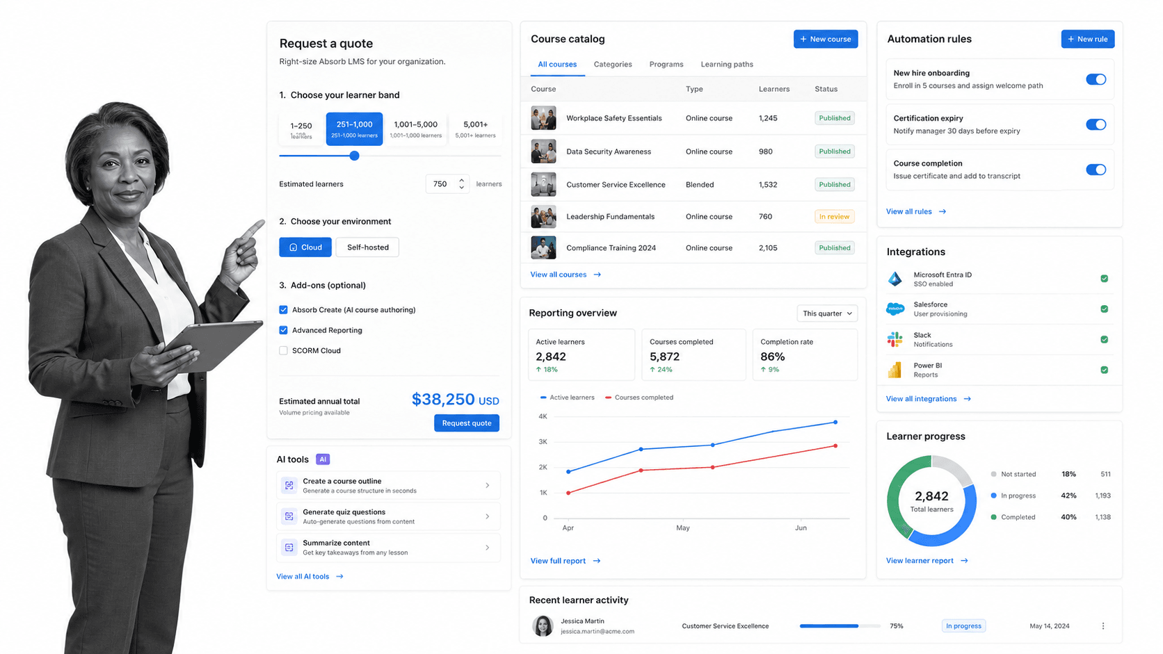Screen dimensions: 1163x654
Task: Click the arrow beside View all integrations
Action: point(968,399)
